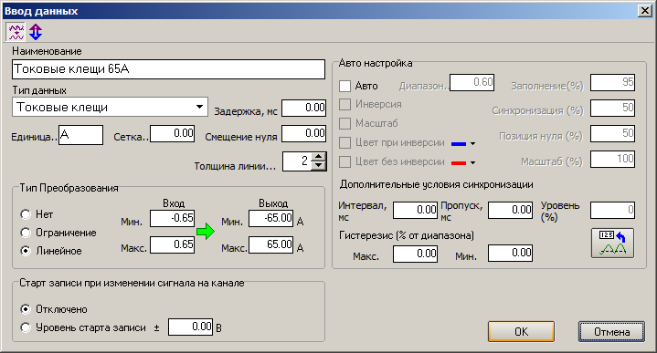The height and width of the screenshot is (353, 657).
Task: Click the OK button
Action: click(521, 332)
